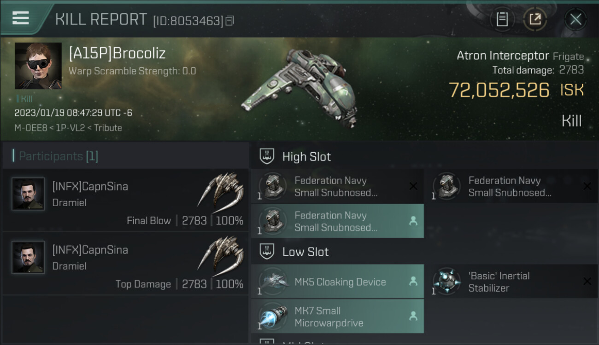Open CapnSina Top Damage portrait

point(29,258)
